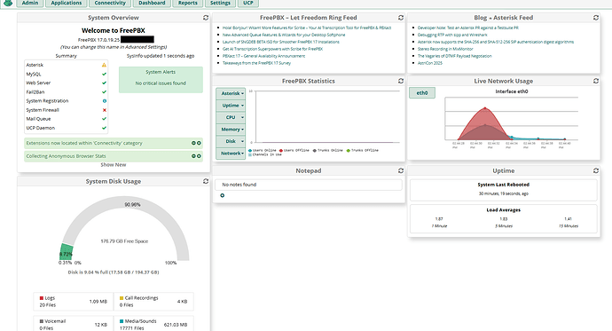Image resolution: width=612 pixels, height=331 pixels.
Task: Refresh the Notepad panel
Action: click(401, 170)
